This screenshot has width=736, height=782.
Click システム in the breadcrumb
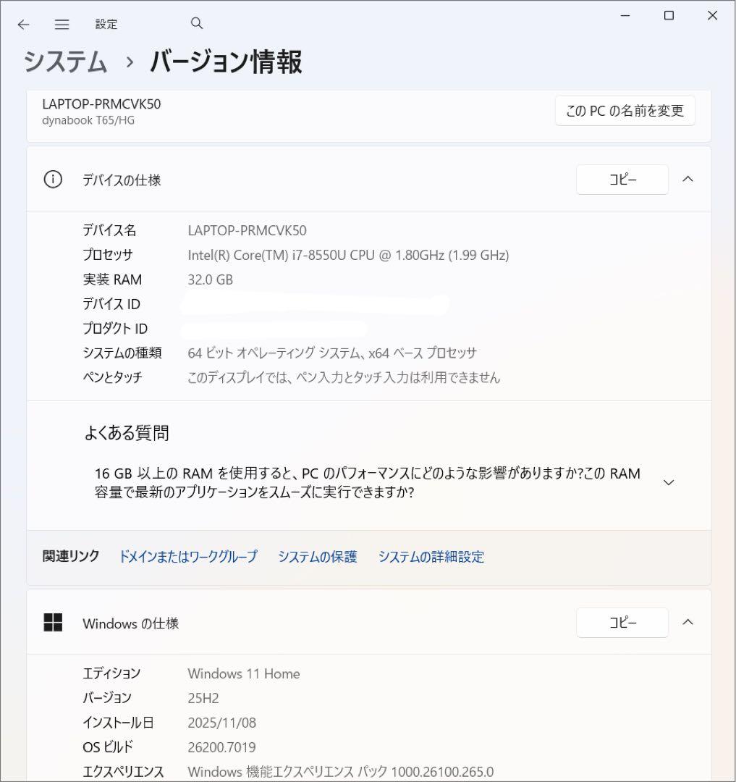click(66, 62)
